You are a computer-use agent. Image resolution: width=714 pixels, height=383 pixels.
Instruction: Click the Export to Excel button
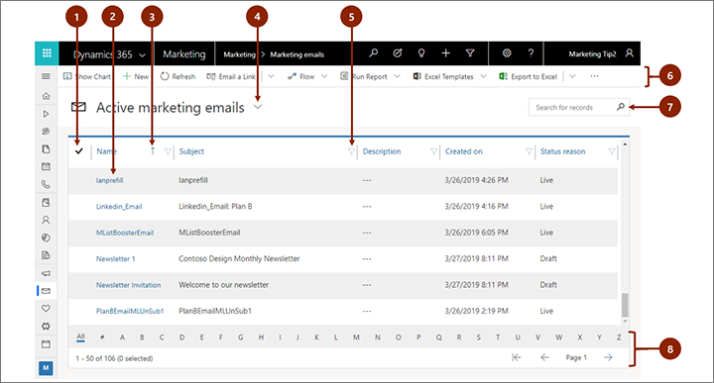(x=529, y=76)
